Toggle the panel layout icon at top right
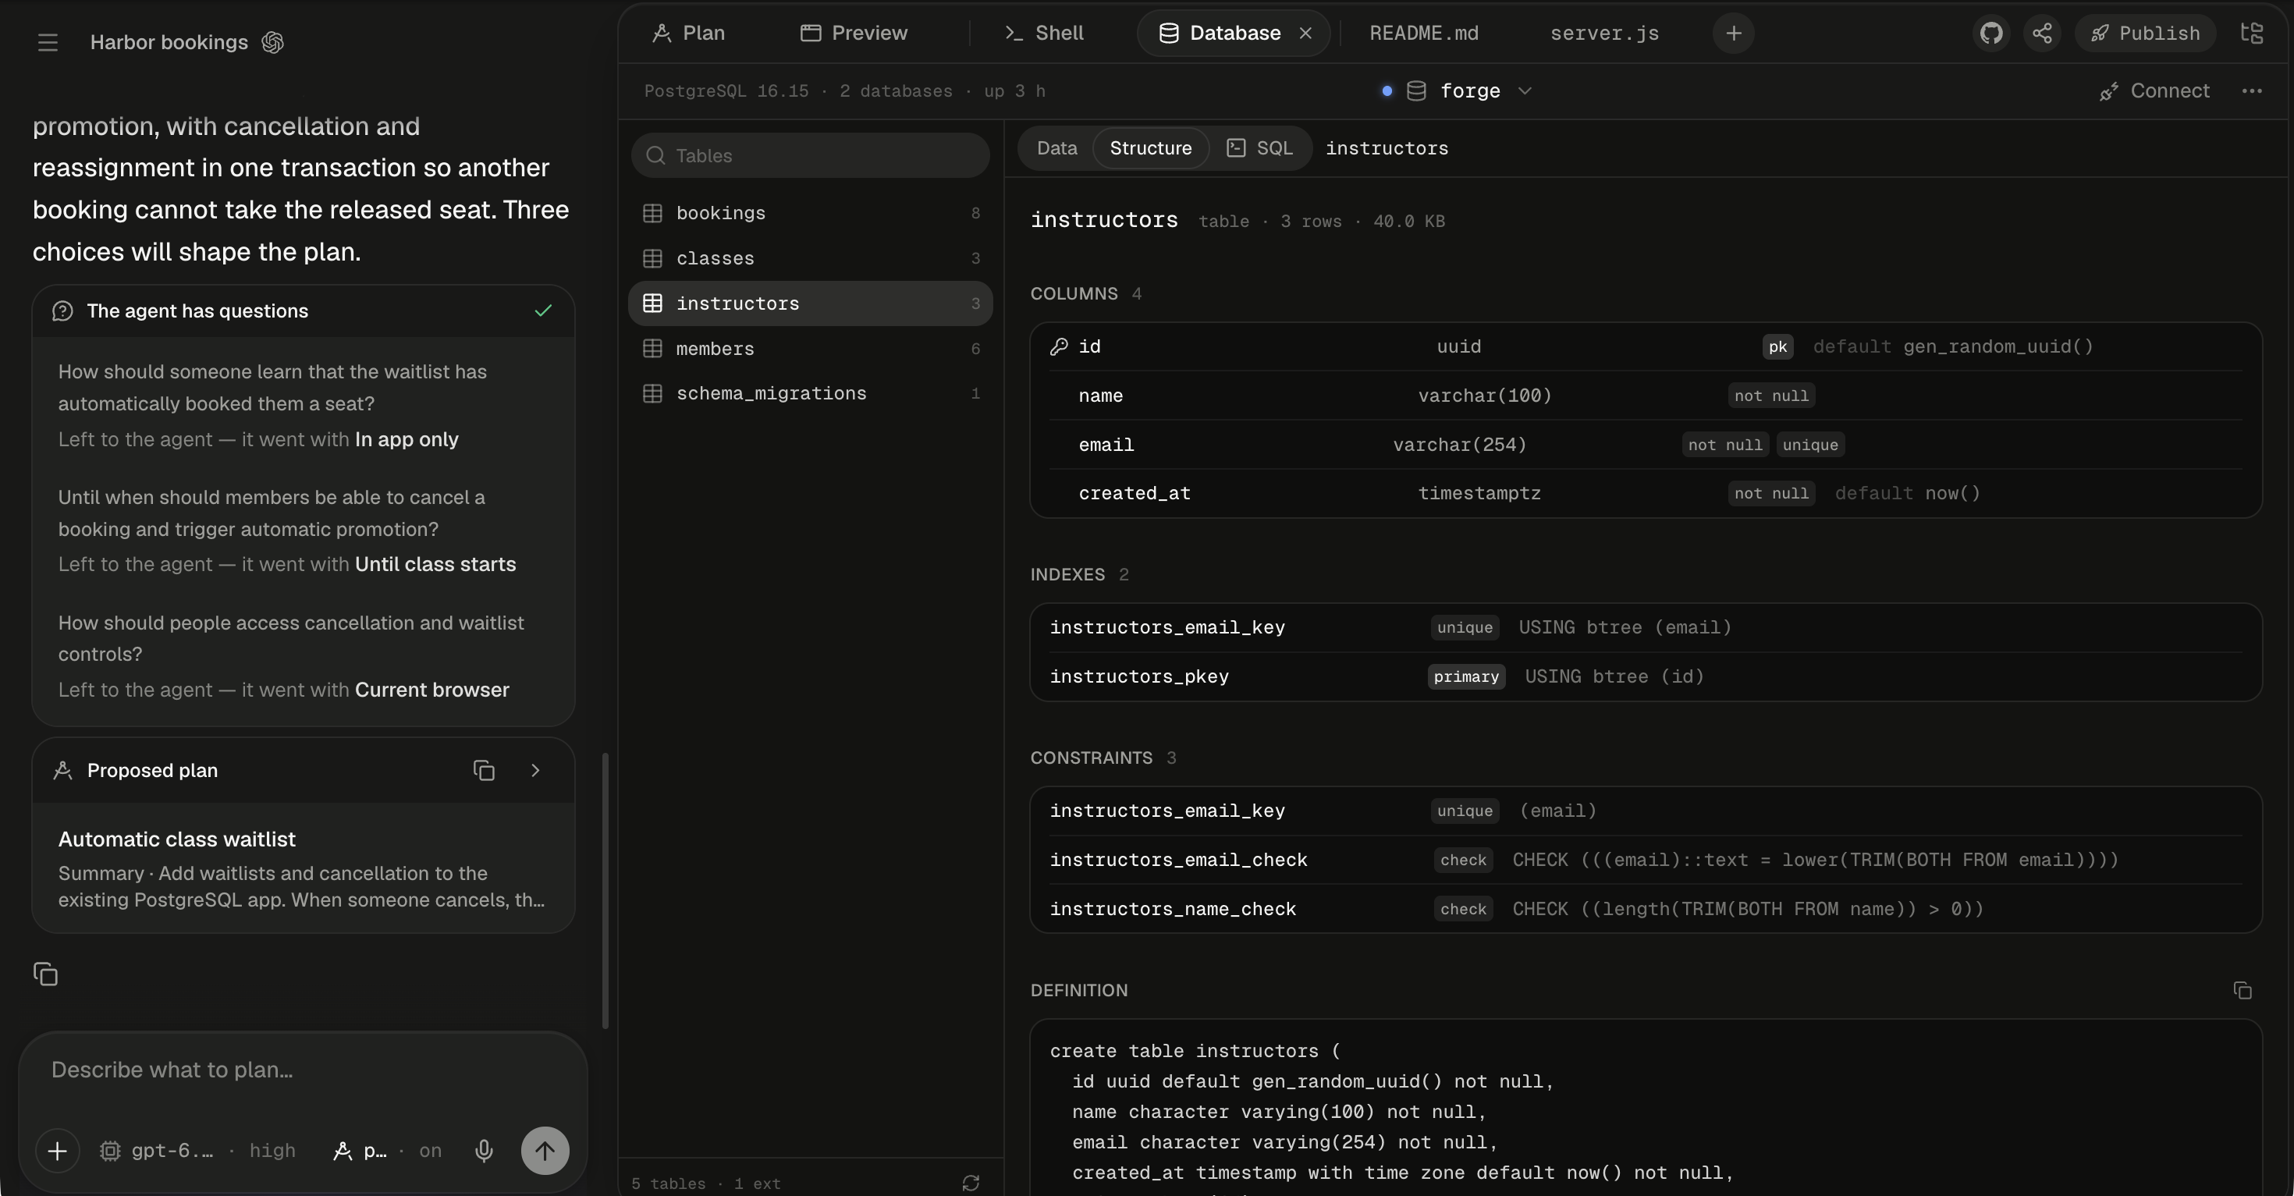 pyautogui.click(x=2252, y=34)
